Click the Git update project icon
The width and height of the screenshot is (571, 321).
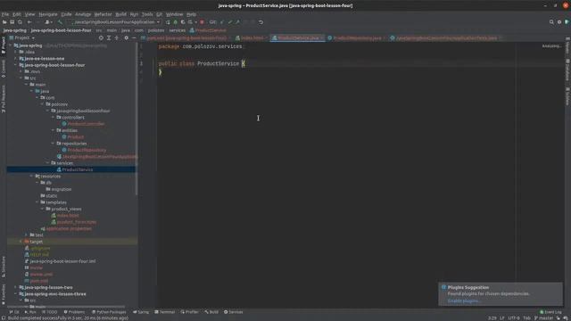(222, 22)
